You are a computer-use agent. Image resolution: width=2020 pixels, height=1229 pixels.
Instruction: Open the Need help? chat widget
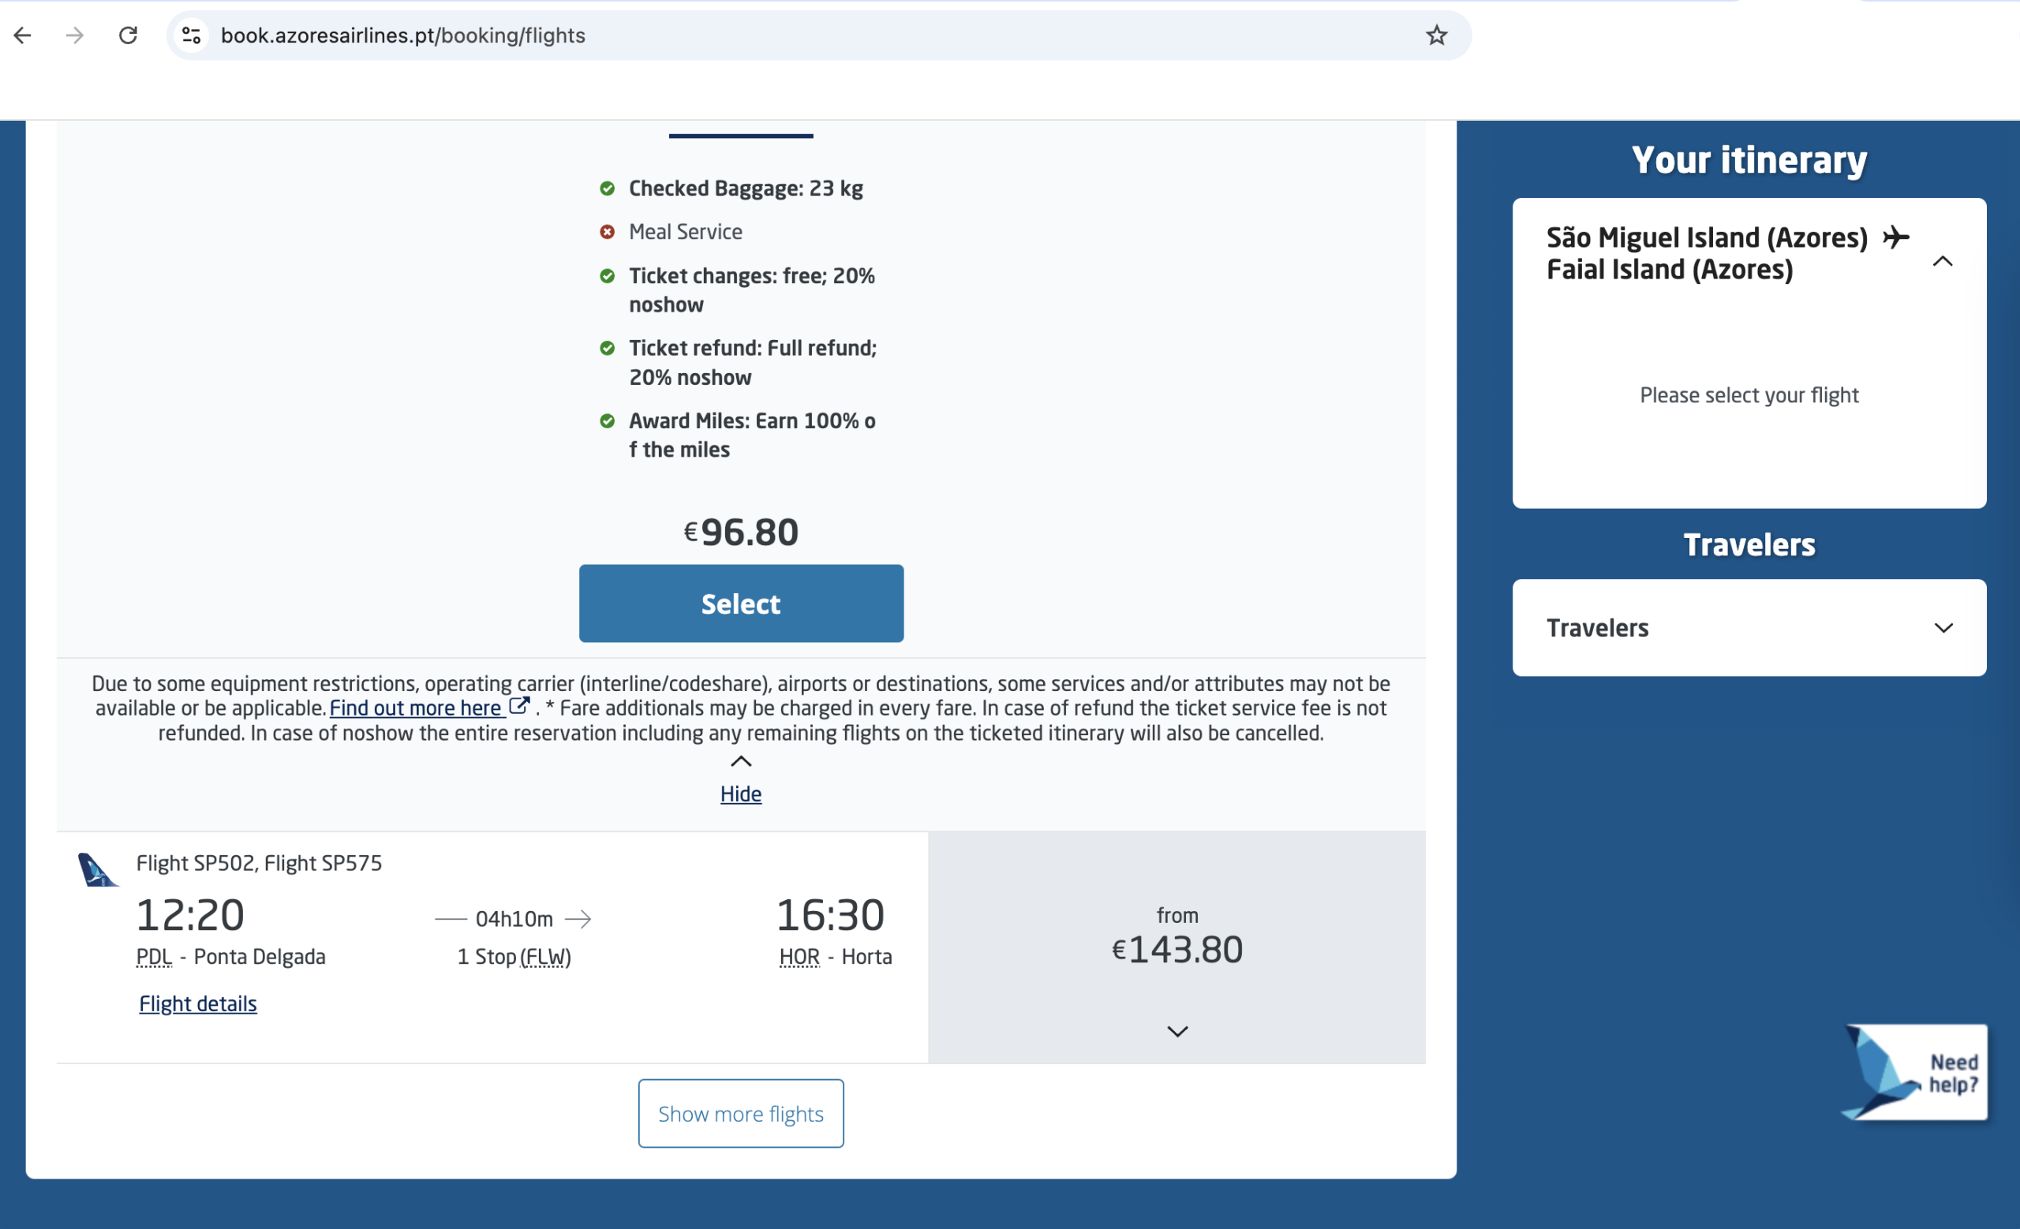(x=1914, y=1072)
